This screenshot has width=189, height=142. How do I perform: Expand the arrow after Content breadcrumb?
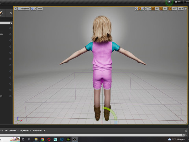[18, 131]
